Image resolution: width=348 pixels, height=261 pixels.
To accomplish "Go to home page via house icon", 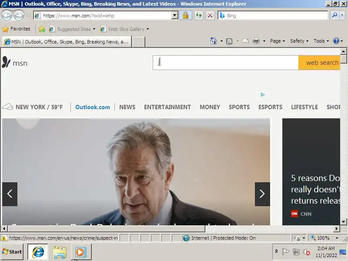I will (x=213, y=41).
